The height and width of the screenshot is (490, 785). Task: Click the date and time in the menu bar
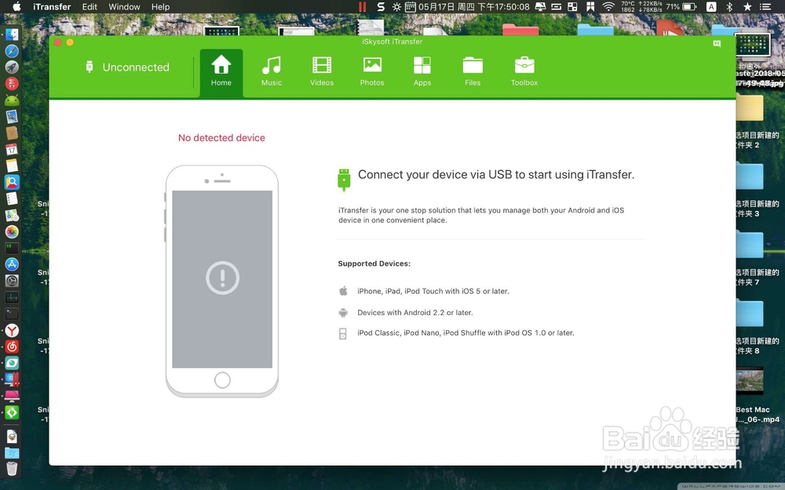coord(474,7)
